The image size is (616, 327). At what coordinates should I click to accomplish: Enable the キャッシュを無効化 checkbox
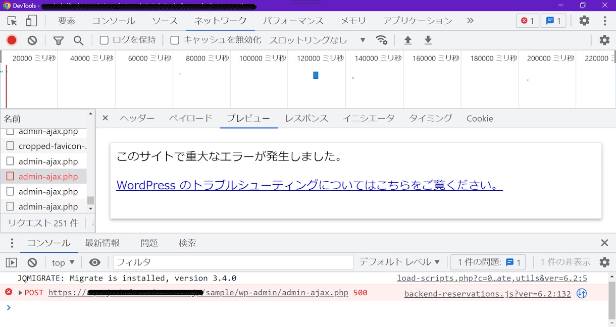tap(175, 40)
